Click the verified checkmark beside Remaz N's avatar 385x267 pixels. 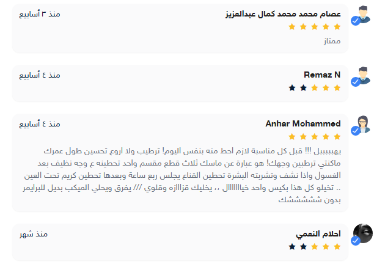[x=355, y=89]
